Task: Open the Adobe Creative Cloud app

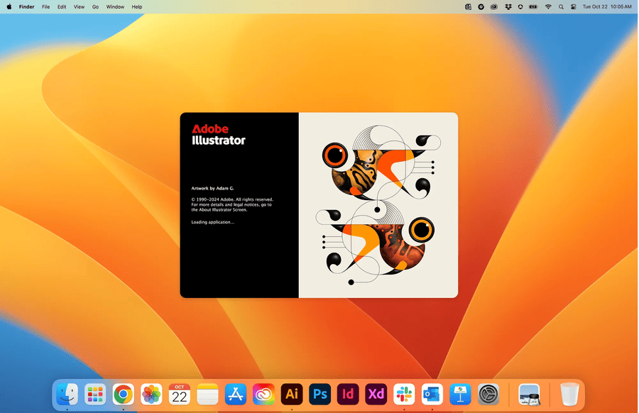Action: (x=263, y=394)
